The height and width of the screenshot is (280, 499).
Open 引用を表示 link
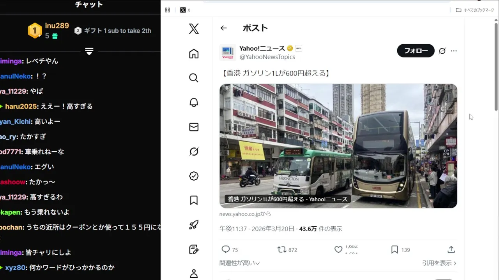coord(439,263)
